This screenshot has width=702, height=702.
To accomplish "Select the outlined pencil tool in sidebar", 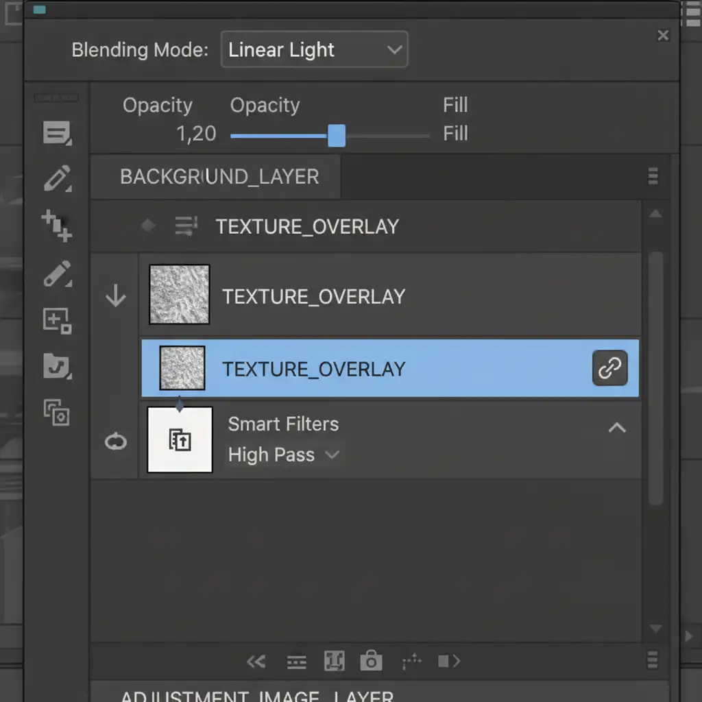I will pyautogui.click(x=57, y=178).
